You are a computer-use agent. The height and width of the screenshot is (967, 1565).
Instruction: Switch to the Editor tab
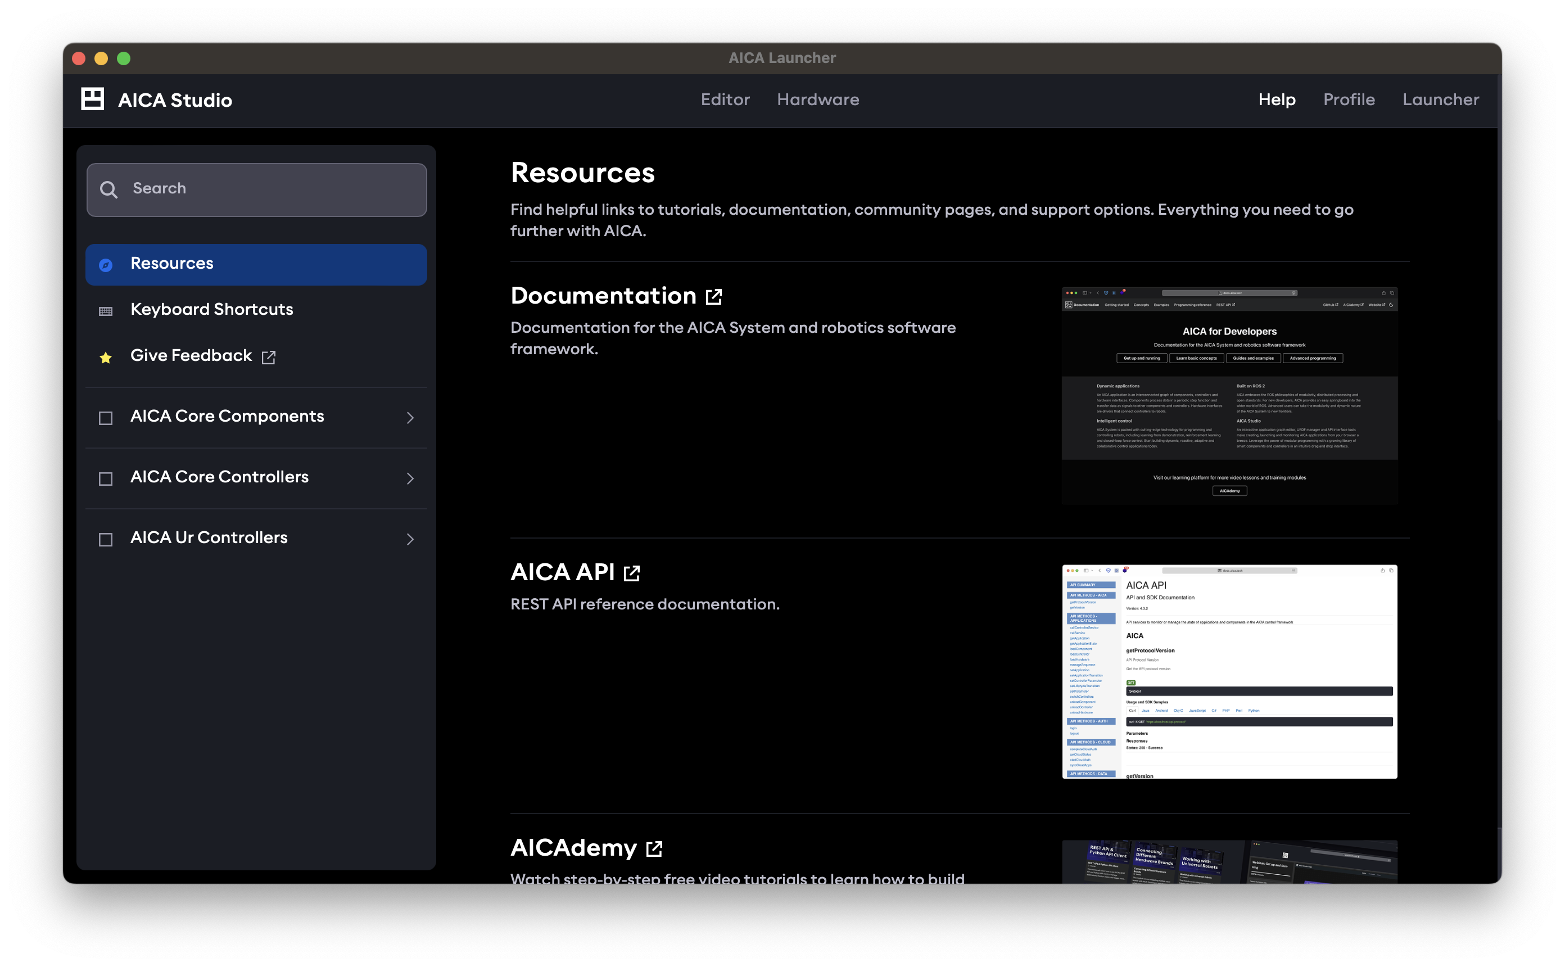coord(725,99)
